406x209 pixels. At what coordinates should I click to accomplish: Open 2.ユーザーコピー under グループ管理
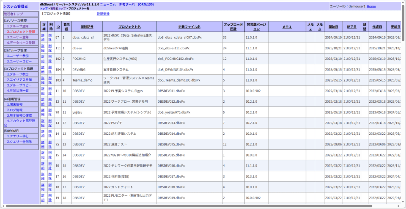point(19,61)
